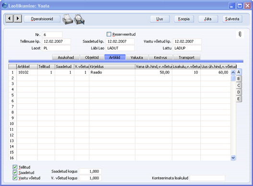Uncheck the Saadetud checkbox
253x186 pixels.
[15, 173]
